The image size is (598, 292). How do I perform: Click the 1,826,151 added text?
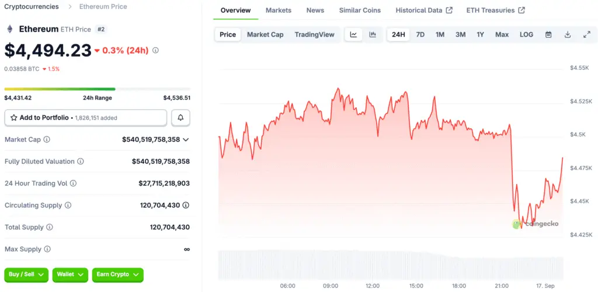[96, 118]
